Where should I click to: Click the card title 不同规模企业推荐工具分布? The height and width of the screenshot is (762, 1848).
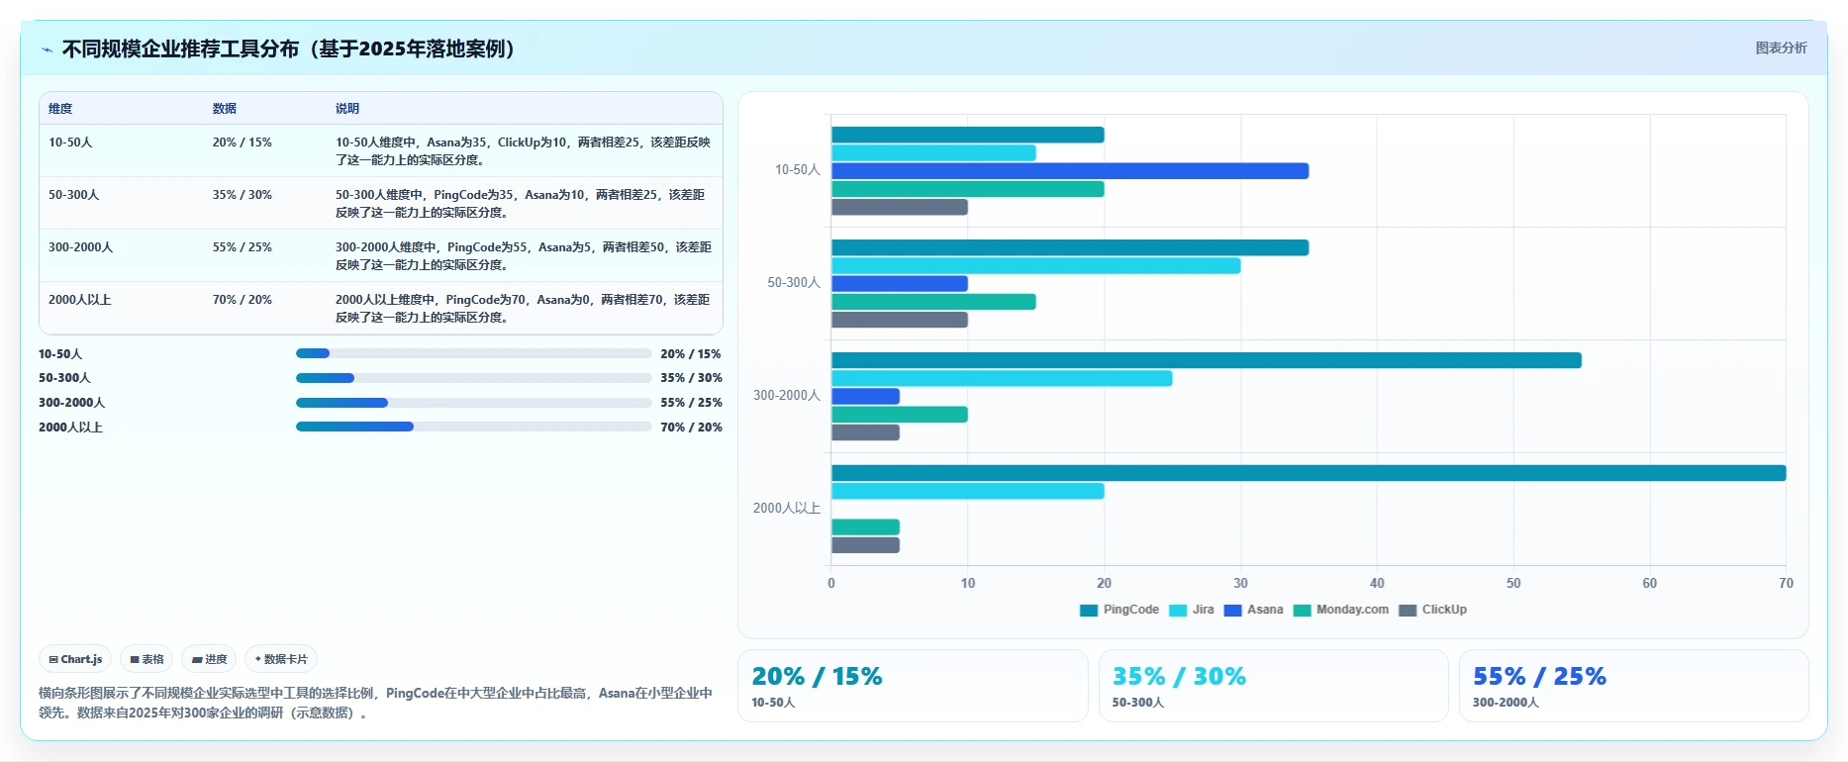tap(289, 49)
